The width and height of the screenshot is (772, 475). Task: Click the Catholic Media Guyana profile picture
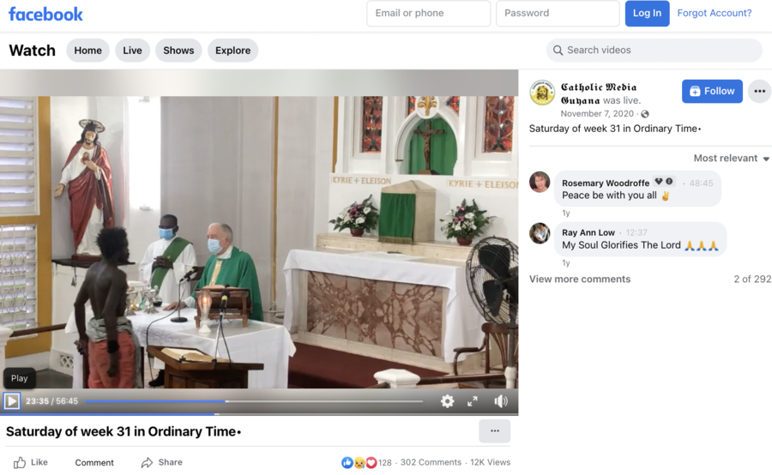[542, 93]
